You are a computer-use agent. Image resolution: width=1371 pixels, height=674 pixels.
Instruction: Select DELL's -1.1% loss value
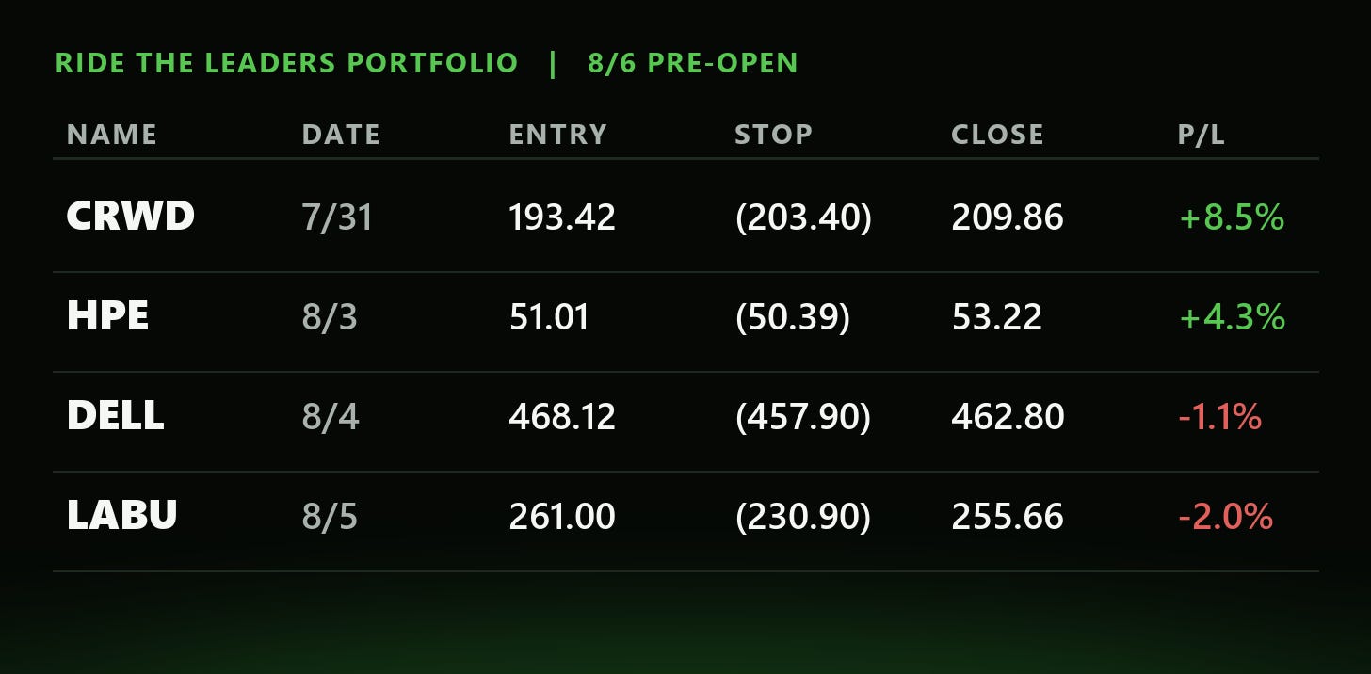coord(1220,416)
